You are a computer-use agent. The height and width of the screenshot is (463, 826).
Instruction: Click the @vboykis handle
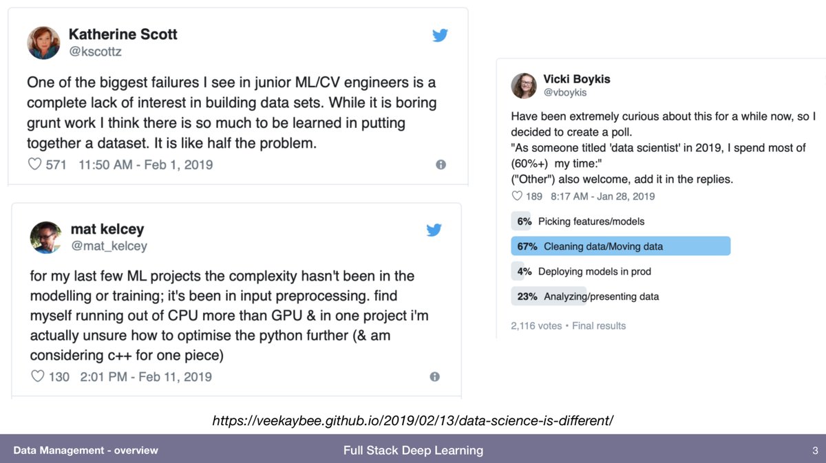565,92
